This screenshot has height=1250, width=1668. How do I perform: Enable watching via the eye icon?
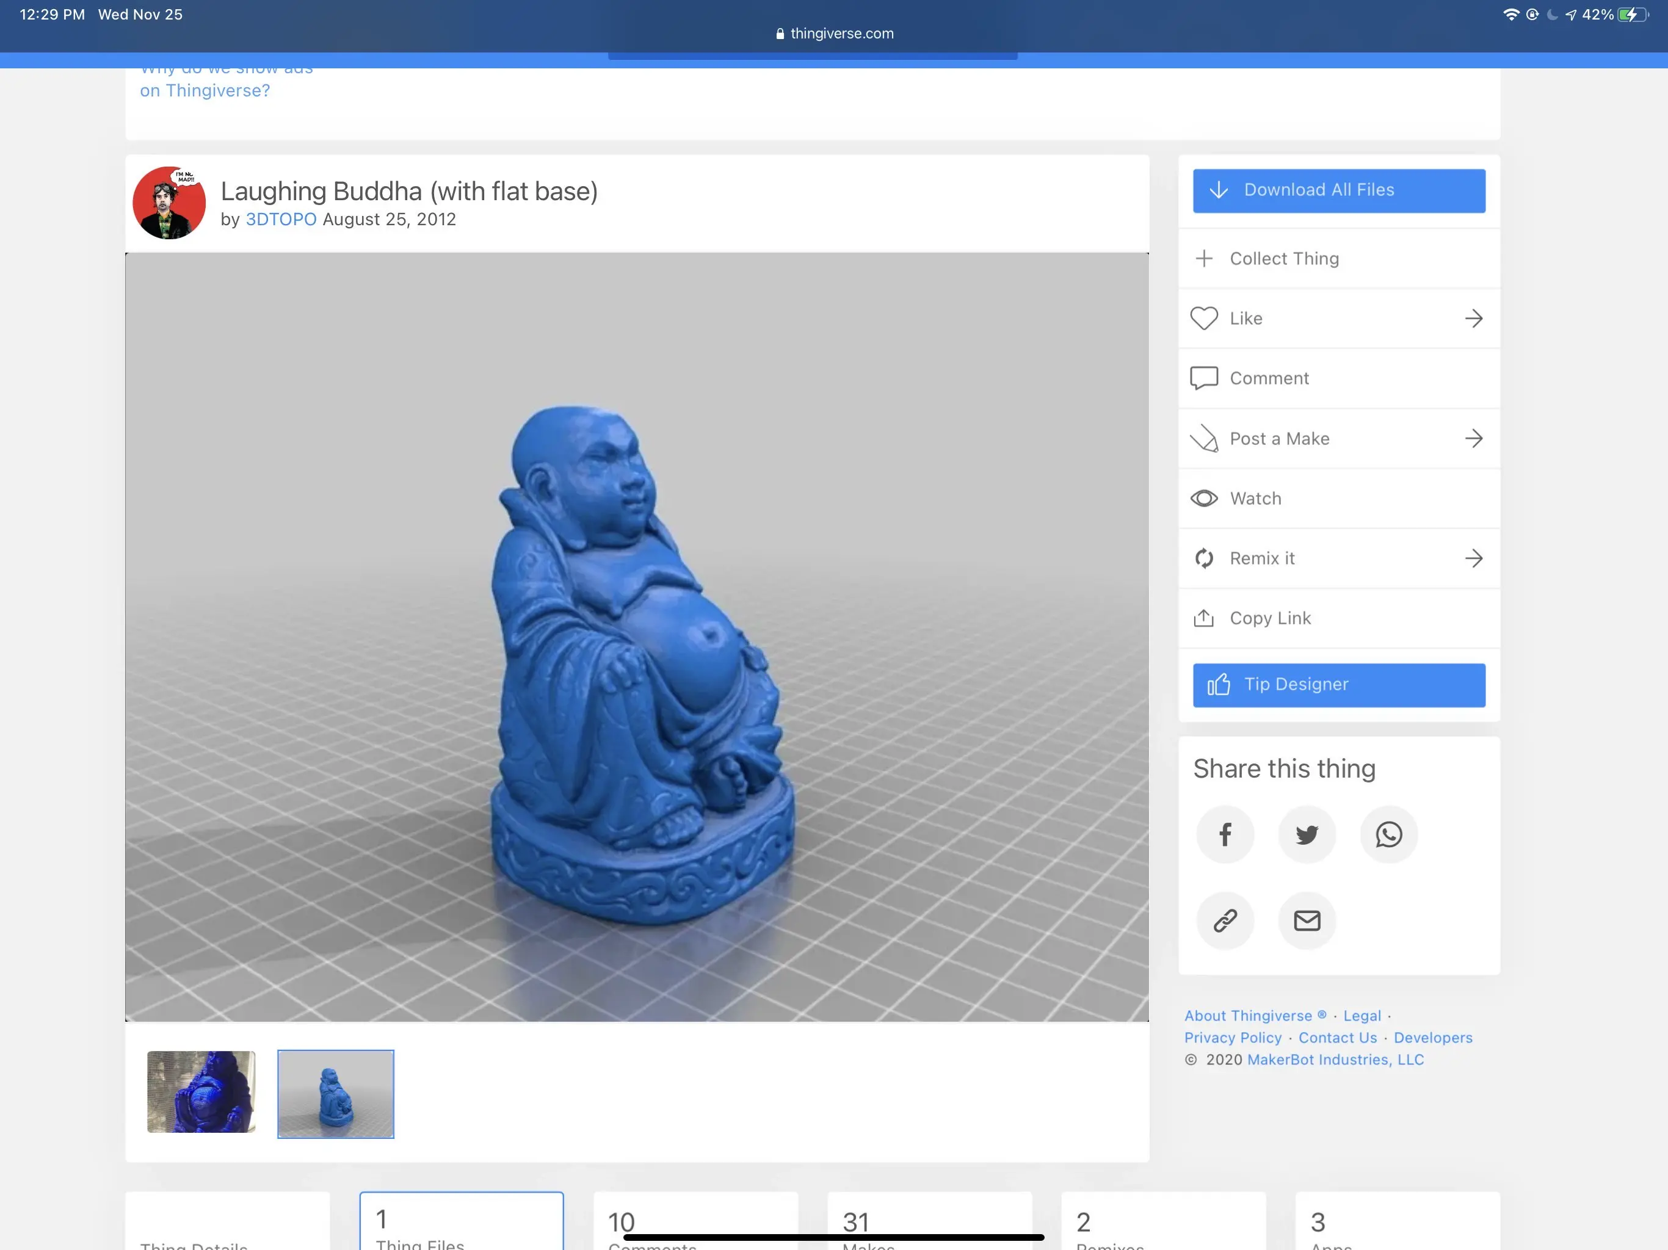(1204, 497)
